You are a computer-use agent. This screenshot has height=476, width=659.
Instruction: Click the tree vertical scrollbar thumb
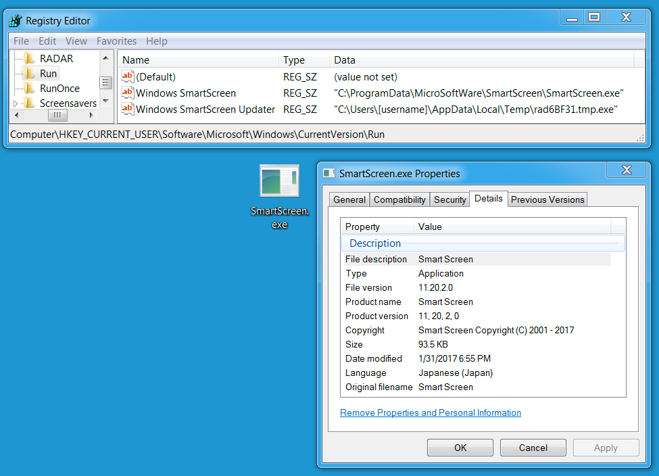(105, 83)
